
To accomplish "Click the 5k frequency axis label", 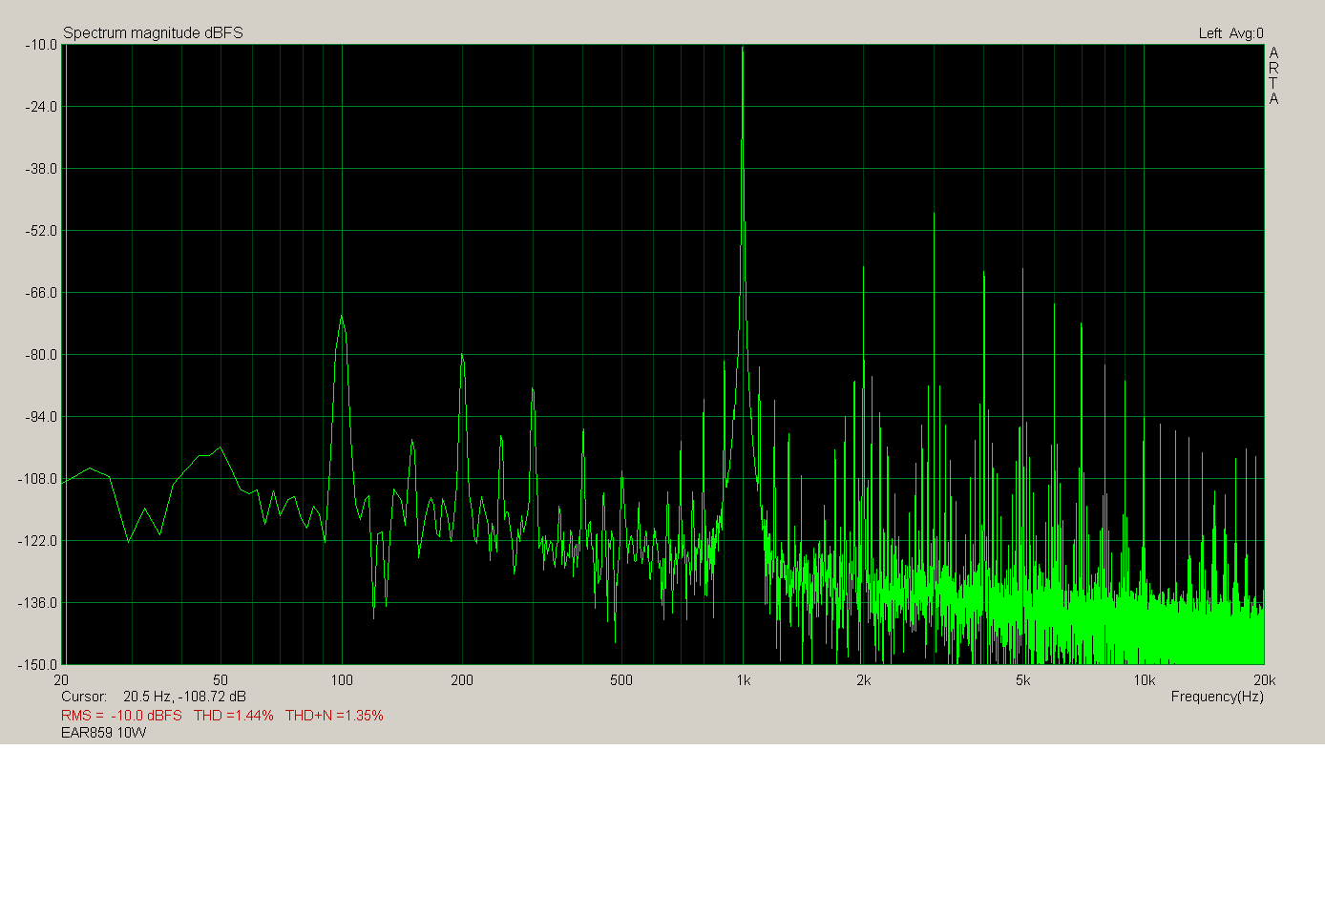I will (x=1023, y=680).
